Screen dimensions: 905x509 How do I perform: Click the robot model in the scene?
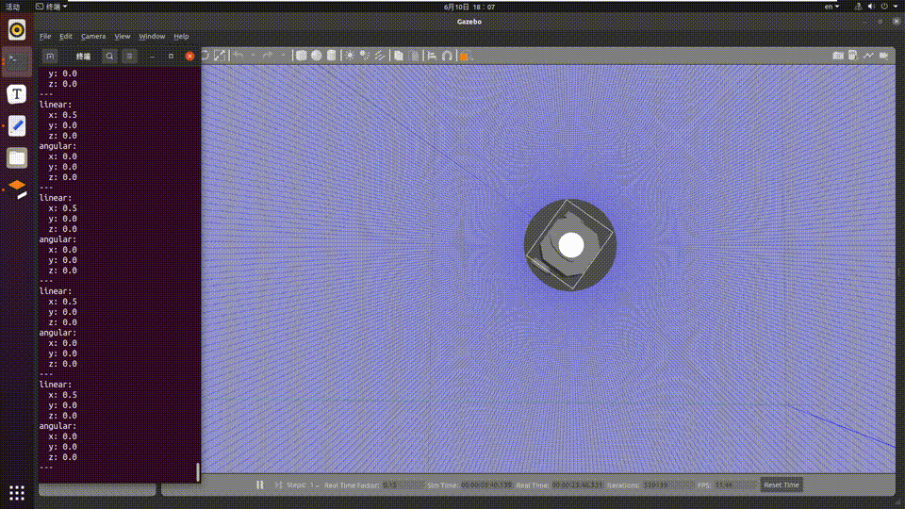coord(570,245)
